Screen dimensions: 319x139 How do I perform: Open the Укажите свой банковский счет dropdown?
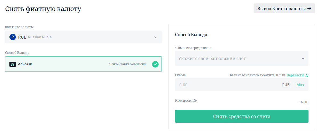[x=237, y=58]
